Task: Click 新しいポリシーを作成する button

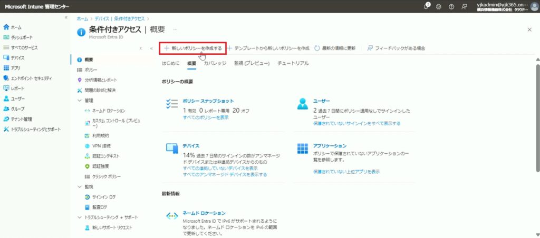Action: pos(193,48)
